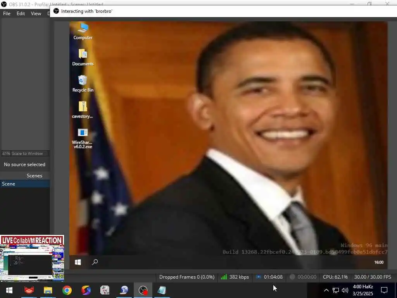397x298 pixels.
Task: Open the light blue notepad taskbar icon
Action: [162, 290]
